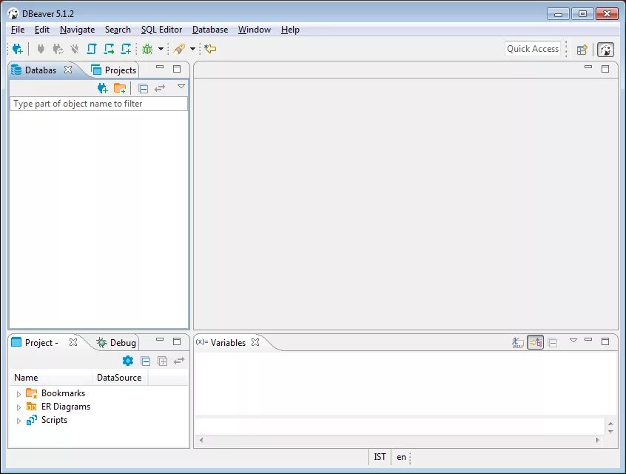Click New Connection icon in Database Navigator

tap(103, 88)
